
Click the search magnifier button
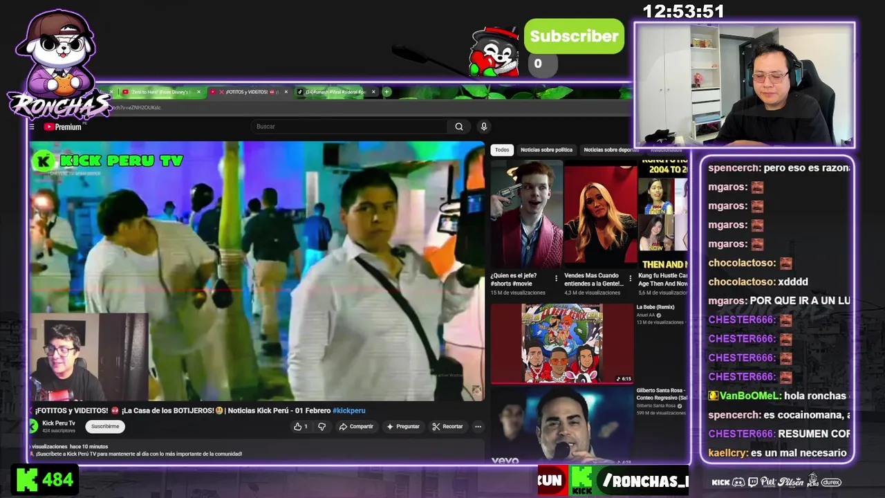click(458, 127)
